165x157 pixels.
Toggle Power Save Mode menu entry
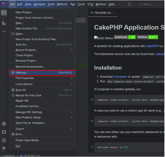click(42, 140)
